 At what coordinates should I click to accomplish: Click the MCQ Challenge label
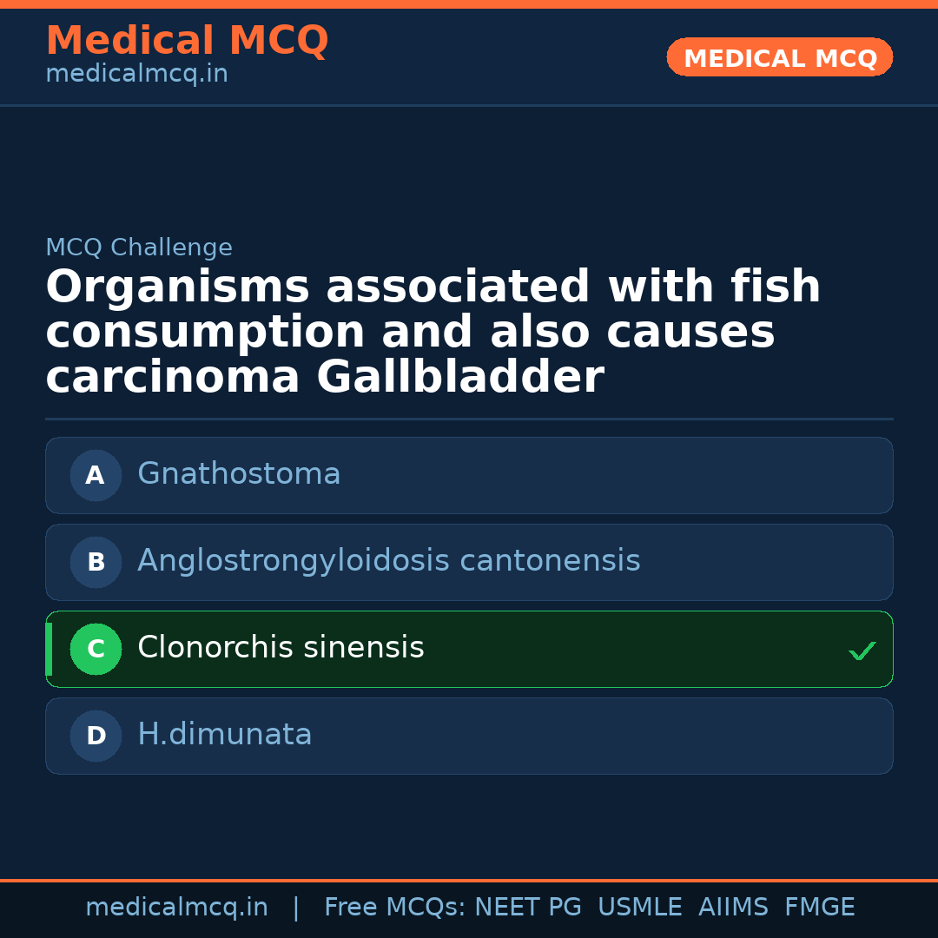click(139, 248)
